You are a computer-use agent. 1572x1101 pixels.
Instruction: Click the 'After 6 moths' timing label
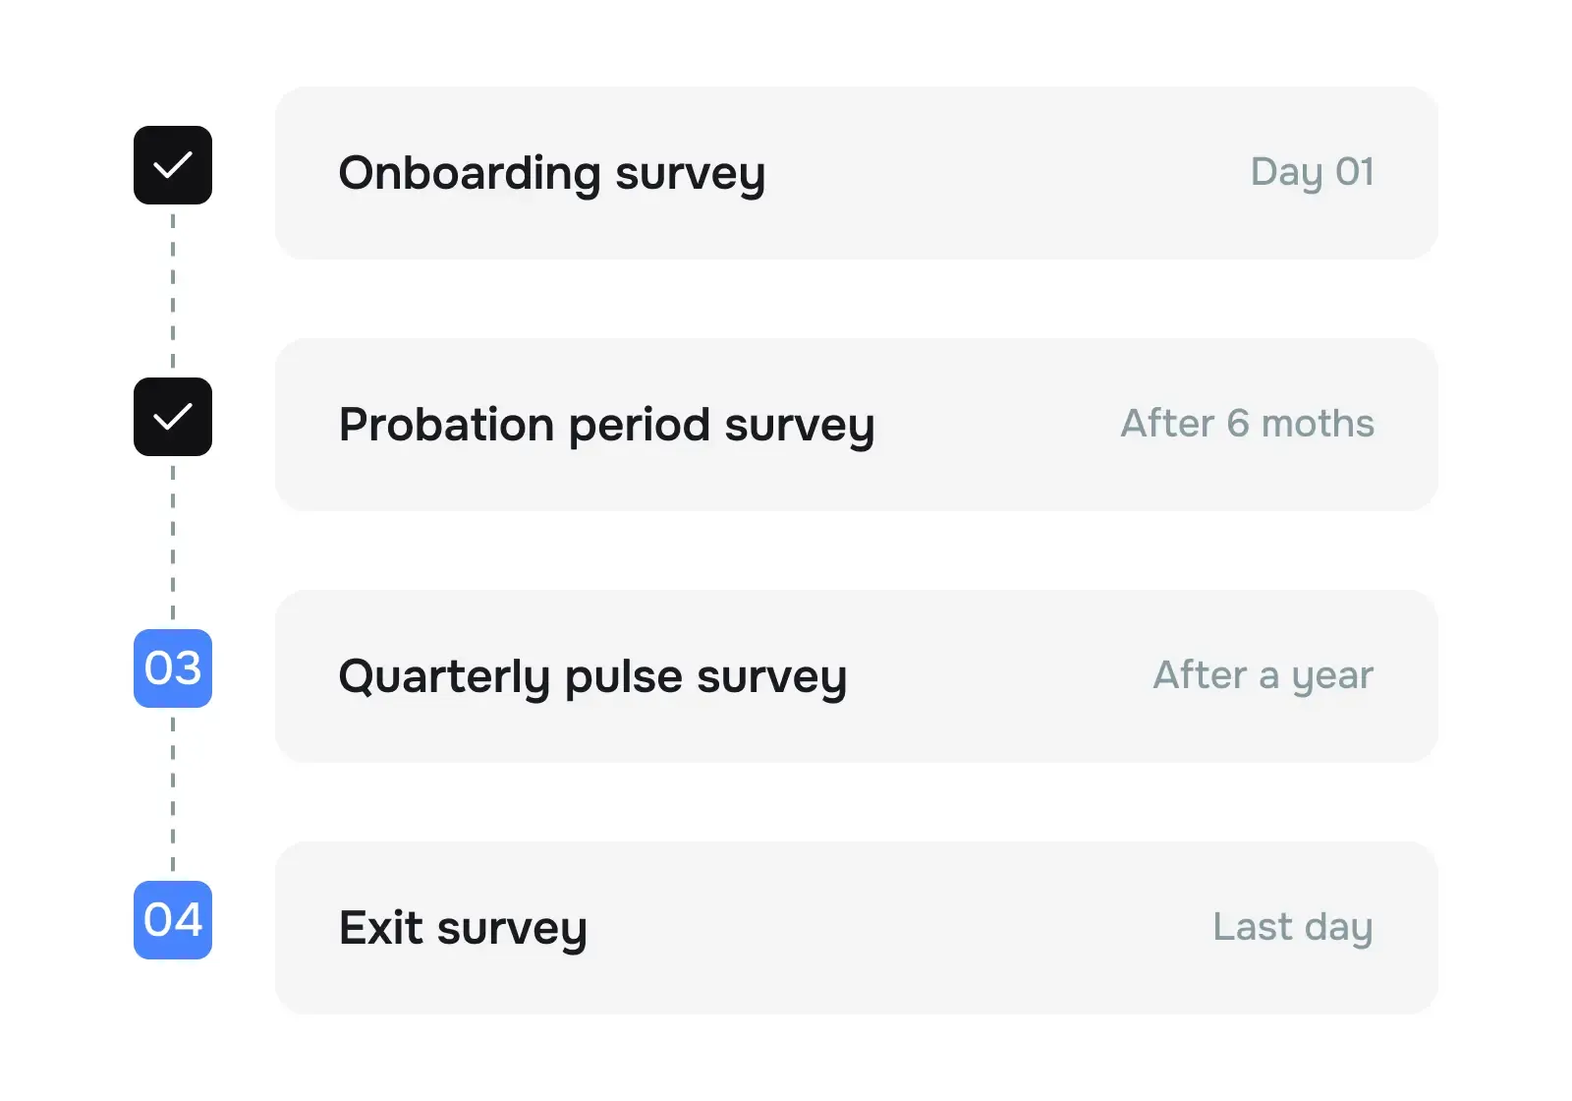point(1247,425)
